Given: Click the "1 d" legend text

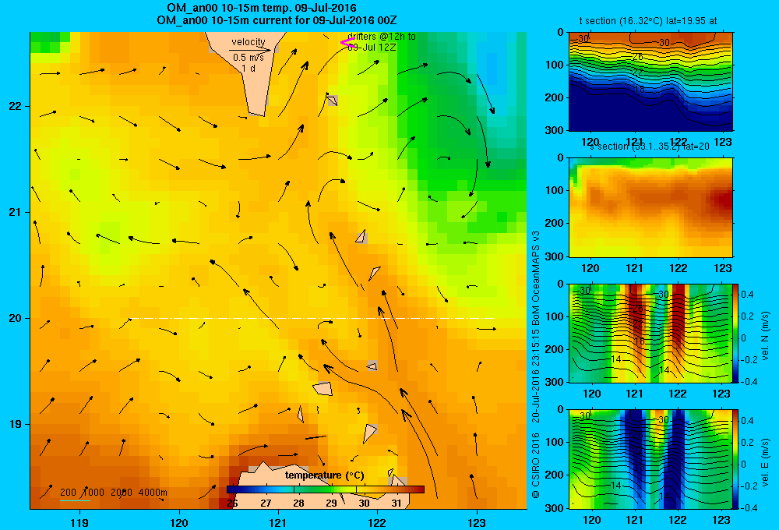Looking at the screenshot, I should click(x=249, y=69).
